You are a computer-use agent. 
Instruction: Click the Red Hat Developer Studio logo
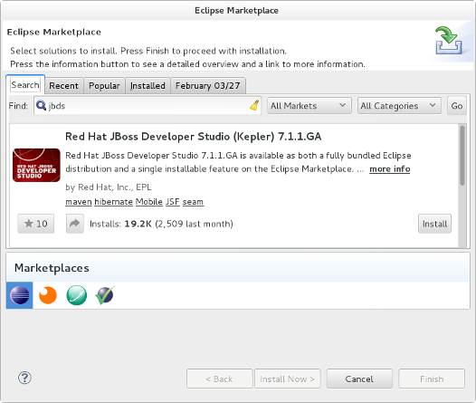(x=36, y=165)
